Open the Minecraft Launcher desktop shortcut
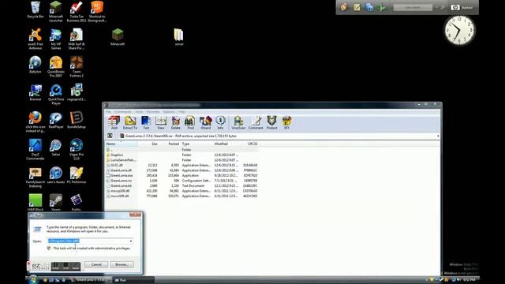This screenshot has width=505, height=284. (x=56, y=11)
